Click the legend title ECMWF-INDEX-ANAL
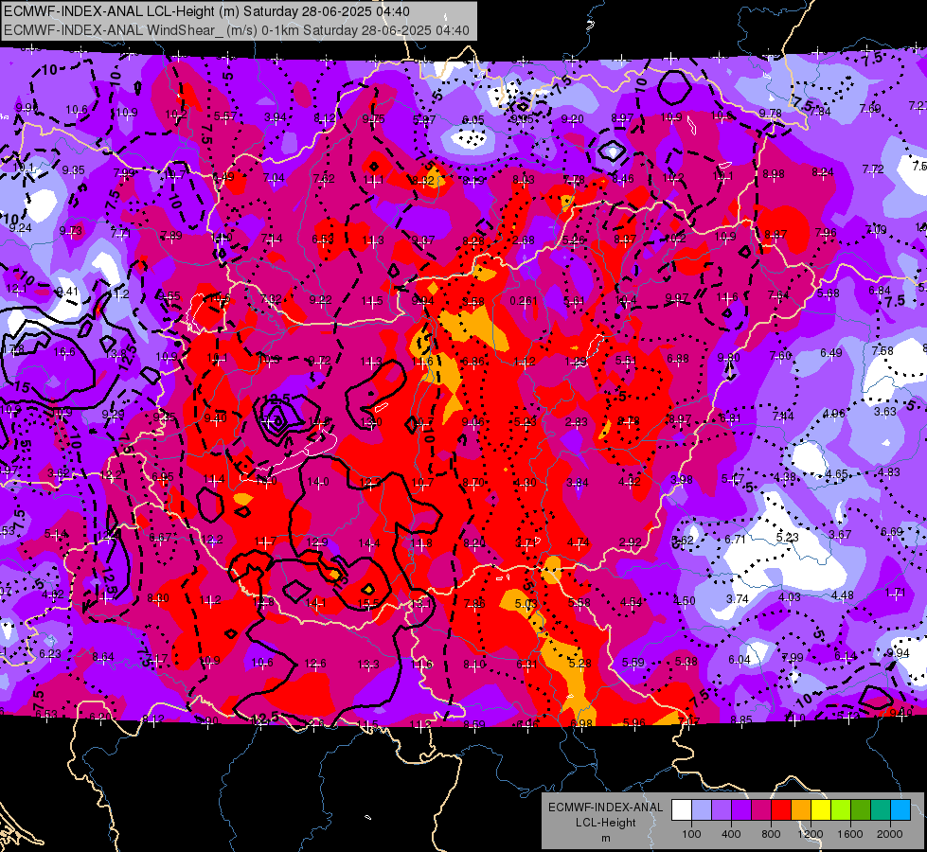The height and width of the screenshot is (852, 927). (605, 808)
